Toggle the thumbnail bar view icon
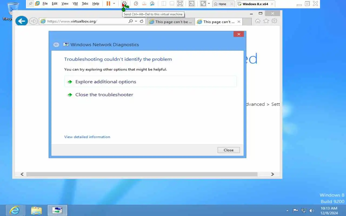The width and height of the screenshot is (346, 216). pos(172,4)
